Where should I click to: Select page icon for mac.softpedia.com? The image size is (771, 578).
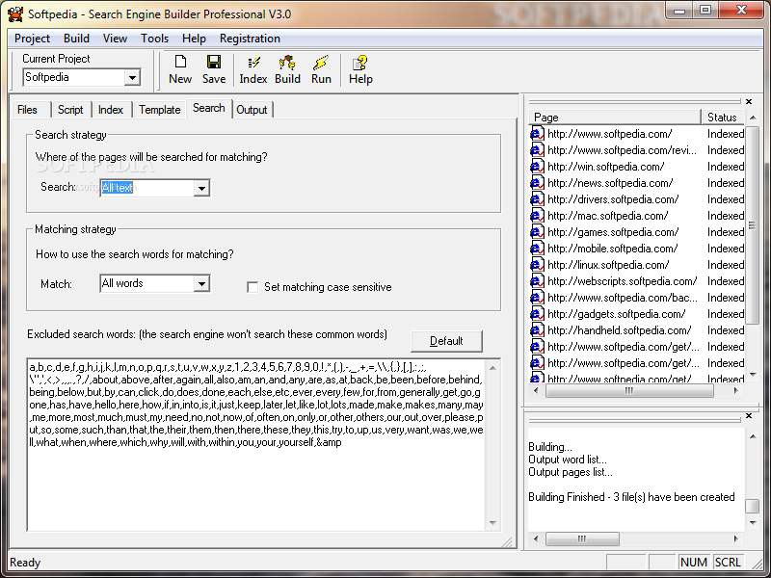[537, 216]
